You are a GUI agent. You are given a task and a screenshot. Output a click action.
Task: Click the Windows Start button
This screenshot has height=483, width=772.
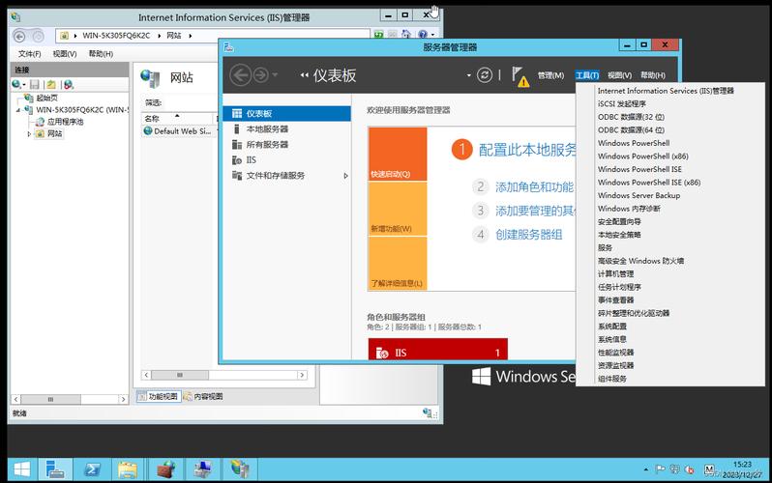tap(21, 469)
